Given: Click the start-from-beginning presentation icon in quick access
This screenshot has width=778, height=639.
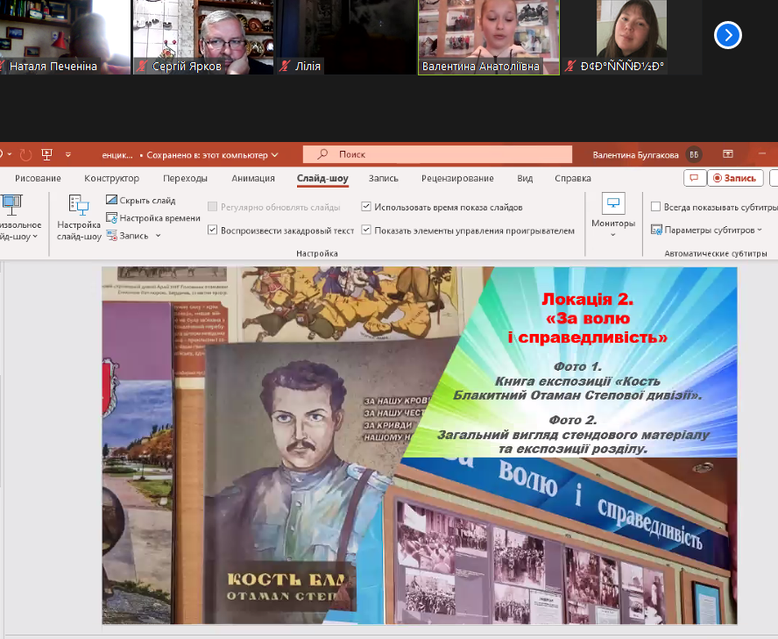Looking at the screenshot, I should (x=46, y=154).
